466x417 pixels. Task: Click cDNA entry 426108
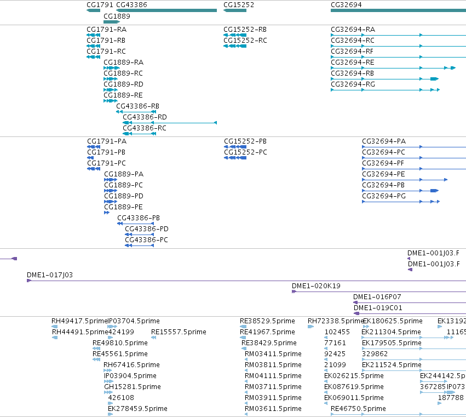tap(121, 398)
